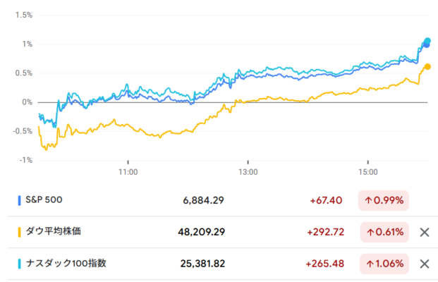
Task: Click the up arrow in the 1.06% badge
Action: pos(369,264)
